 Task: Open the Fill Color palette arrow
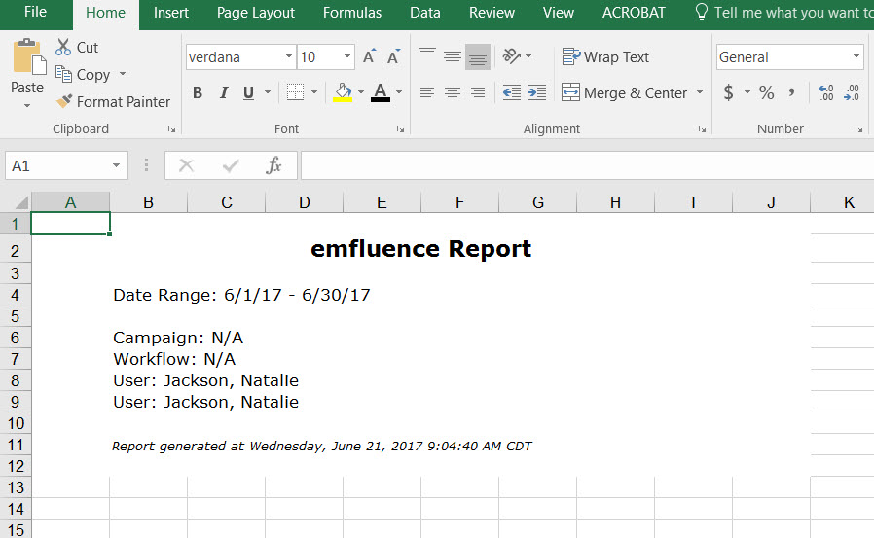pyautogui.click(x=361, y=92)
